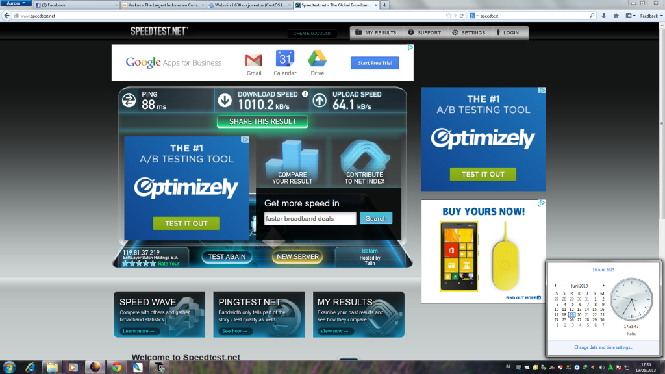The image size is (665, 374).
Task: Launch Internet Explorer from the taskbar
Action: 31,368
